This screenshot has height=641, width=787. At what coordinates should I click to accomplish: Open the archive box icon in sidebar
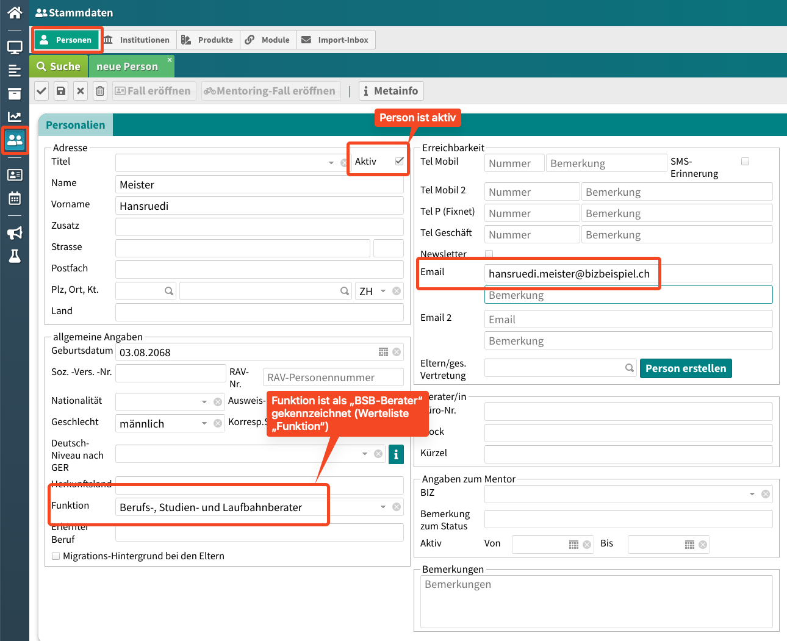pos(15,93)
